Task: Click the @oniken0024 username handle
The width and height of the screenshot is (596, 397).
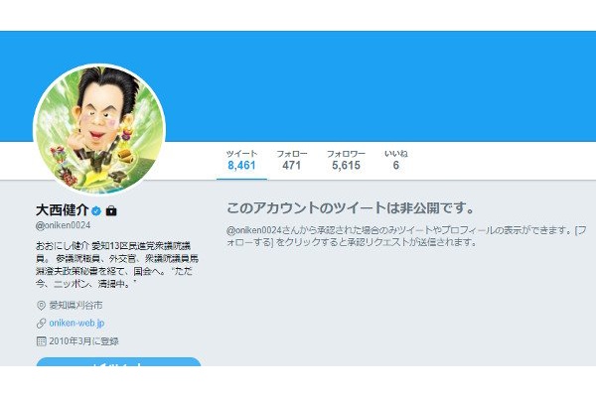Action: coord(64,225)
